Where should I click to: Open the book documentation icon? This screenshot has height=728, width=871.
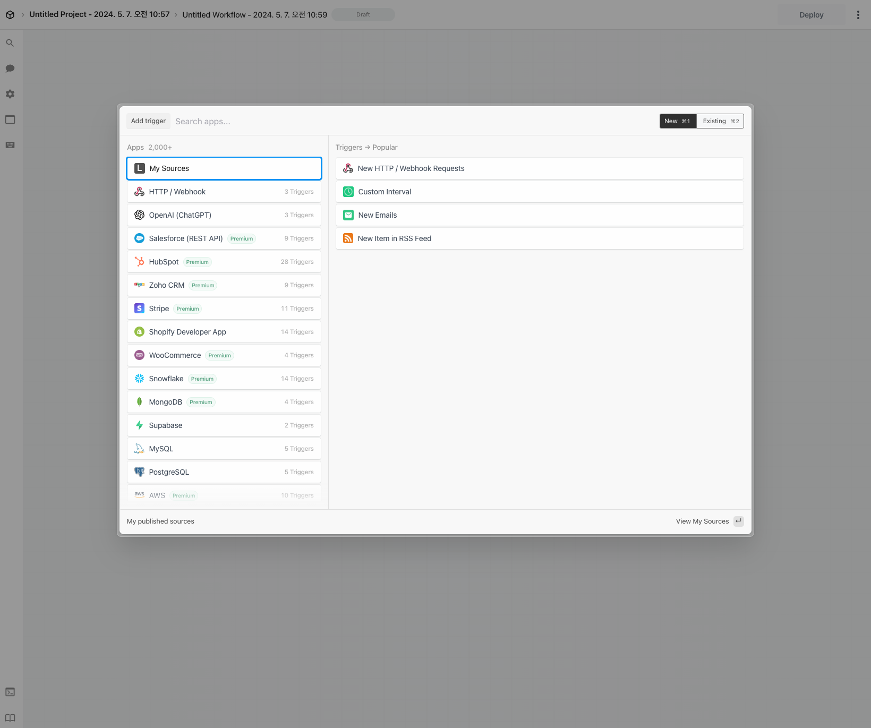click(x=10, y=718)
